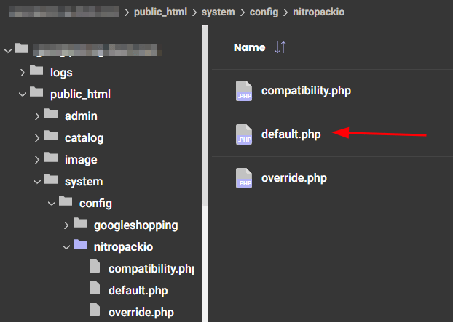
Task: Click the default.php file icon in sidebar tree
Action: pyautogui.click(x=94, y=290)
